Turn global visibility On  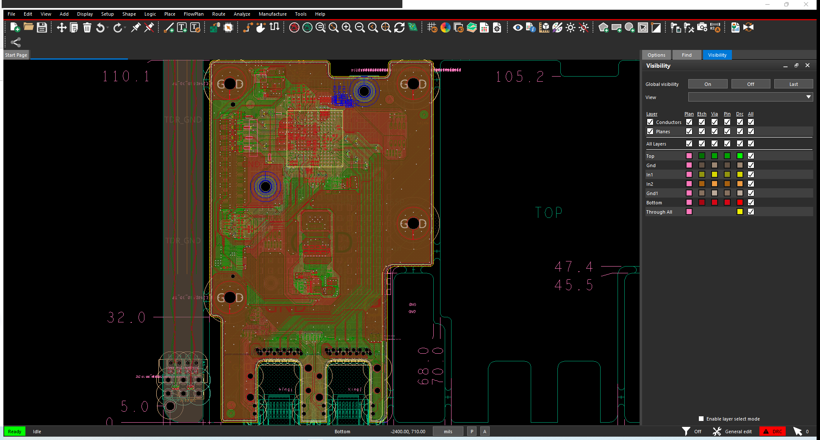tap(708, 84)
